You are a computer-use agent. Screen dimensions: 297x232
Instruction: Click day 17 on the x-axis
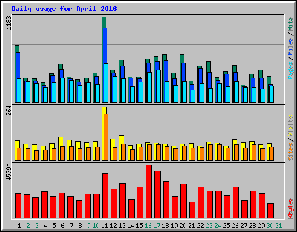pos(157,226)
